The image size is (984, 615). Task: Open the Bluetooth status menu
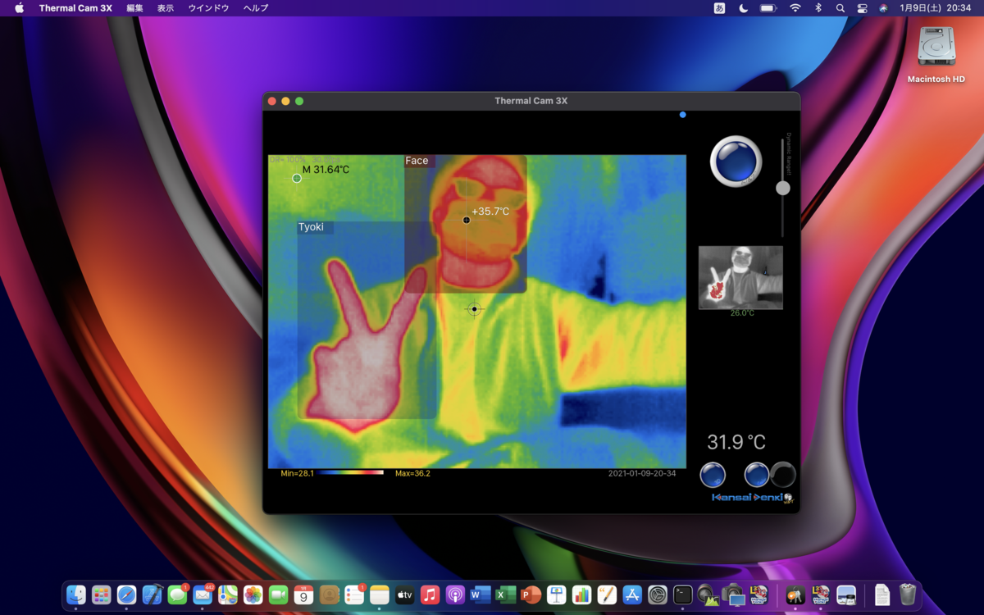click(818, 8)
